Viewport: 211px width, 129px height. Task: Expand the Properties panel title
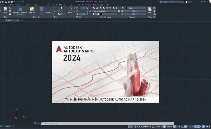tap(133, 17)
